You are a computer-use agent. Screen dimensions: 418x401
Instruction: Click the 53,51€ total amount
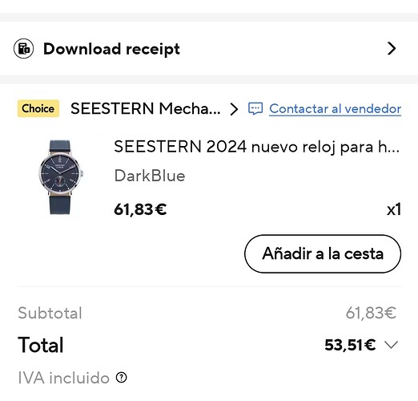[350, 345]
